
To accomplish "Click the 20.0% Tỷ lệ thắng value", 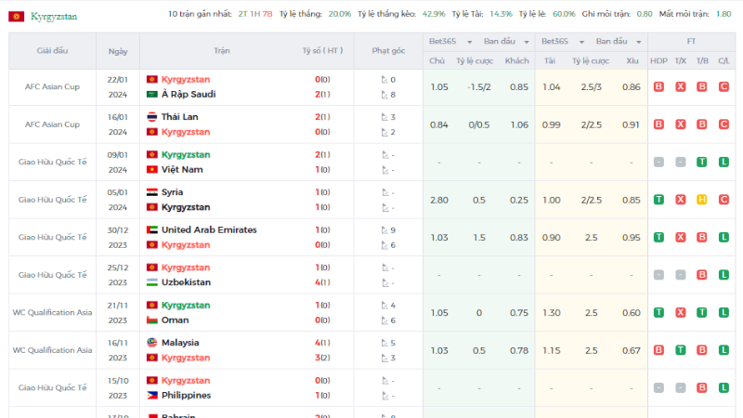I will 340,14.
